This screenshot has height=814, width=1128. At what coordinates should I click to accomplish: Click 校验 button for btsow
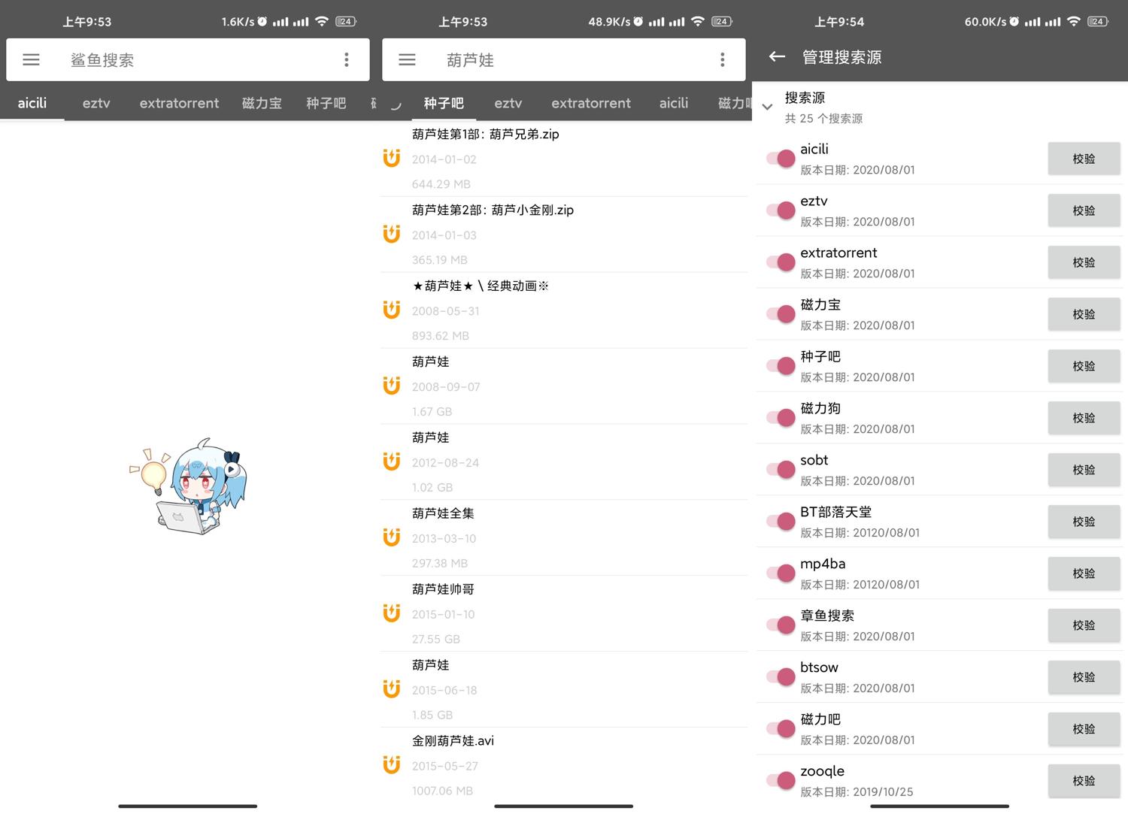click(1084, 677)
